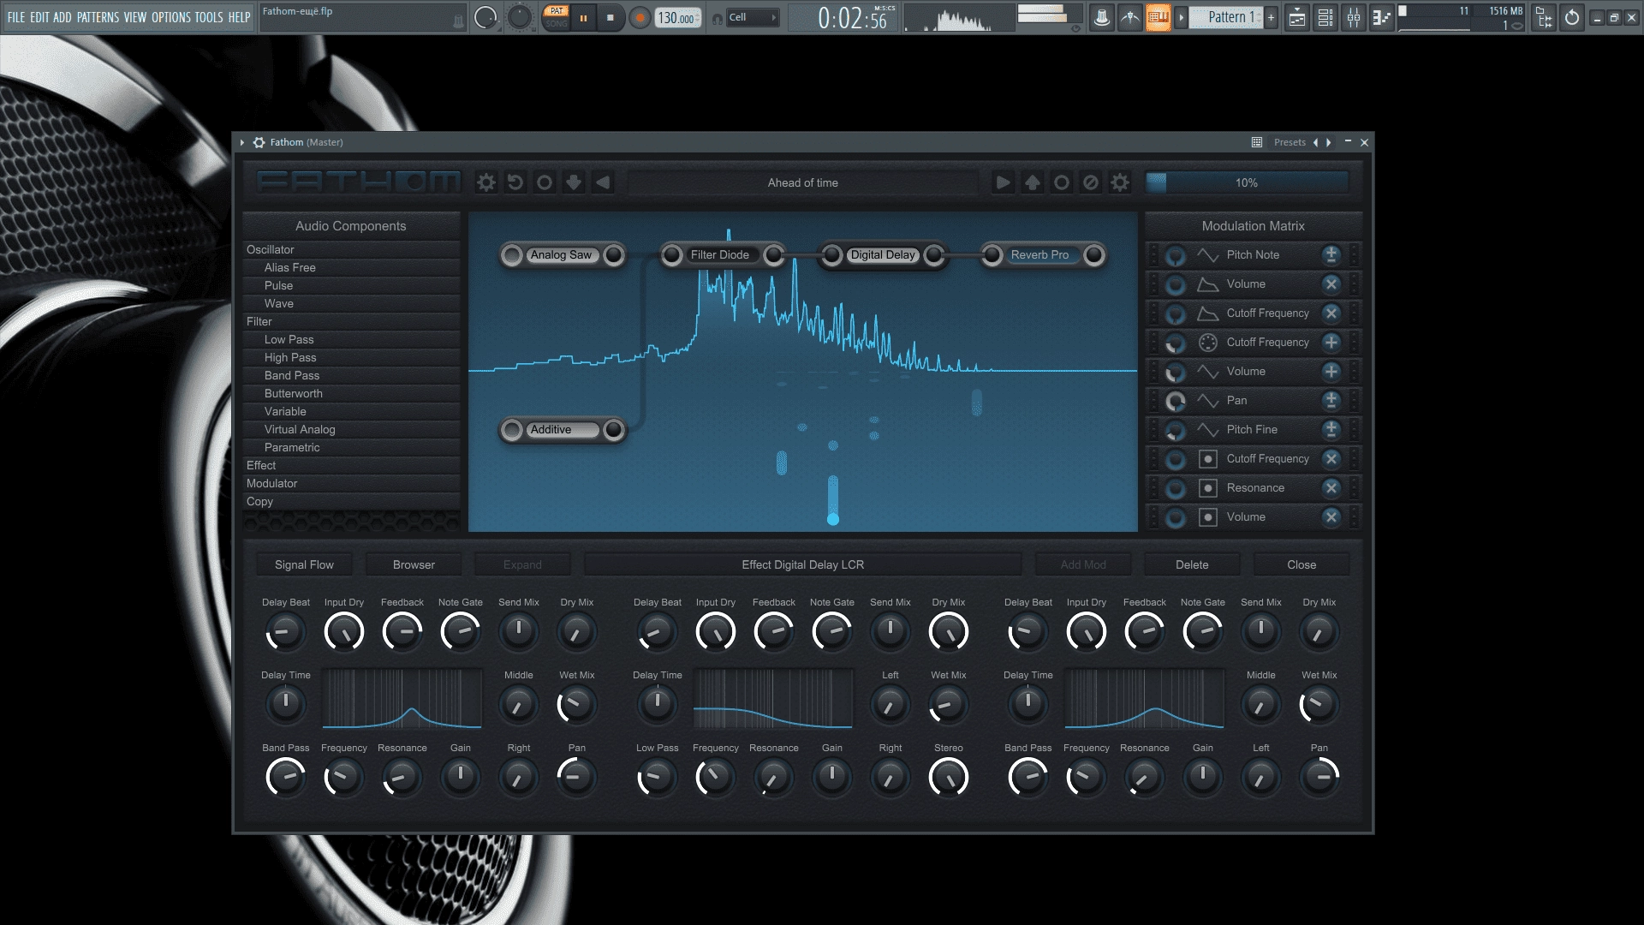Viewport: 1644px width, 925px height.
Task: Click the Close button in Fathom
Action: tap(1301, 564)
